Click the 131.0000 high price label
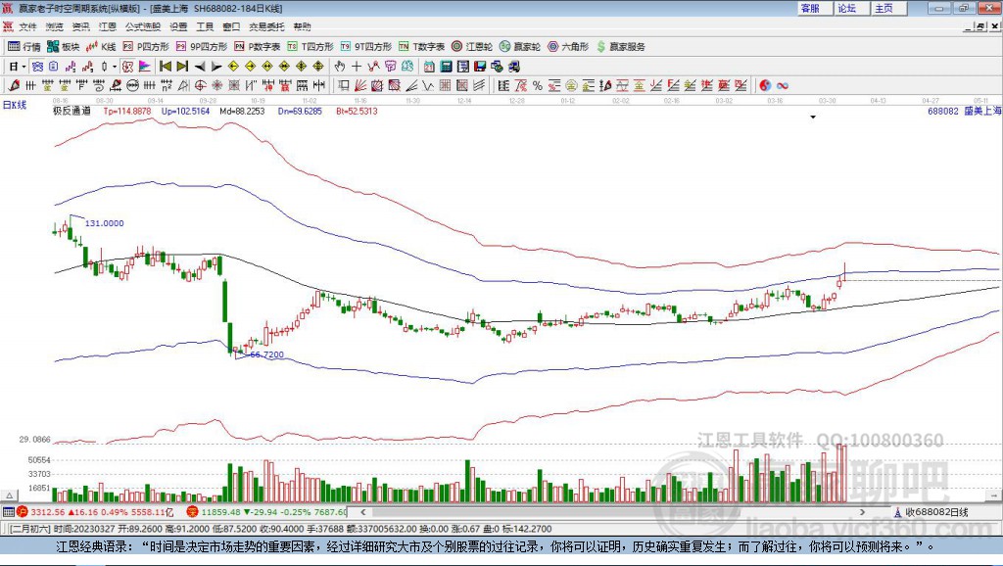The width and height of the screenshot is (1003, 566). (x=104, y=223)
